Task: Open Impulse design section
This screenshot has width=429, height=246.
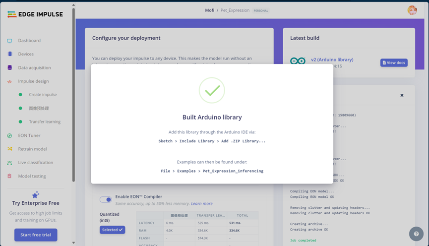Action: [x=33, y=81]
